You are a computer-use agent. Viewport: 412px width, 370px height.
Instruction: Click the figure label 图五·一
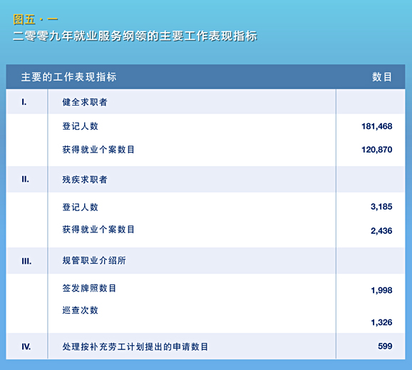(36, 20)
